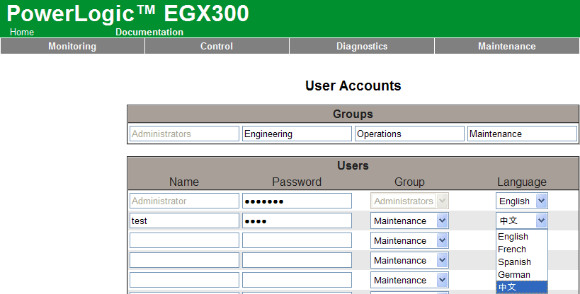Click the Password column header
This screenshot has width=580, height=294.
(x=297, y=182)
